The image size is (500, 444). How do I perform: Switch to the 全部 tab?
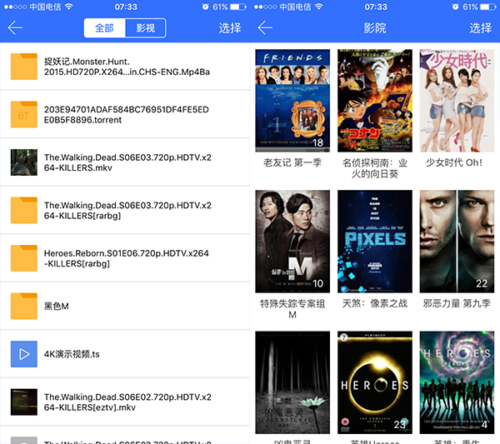105,27
